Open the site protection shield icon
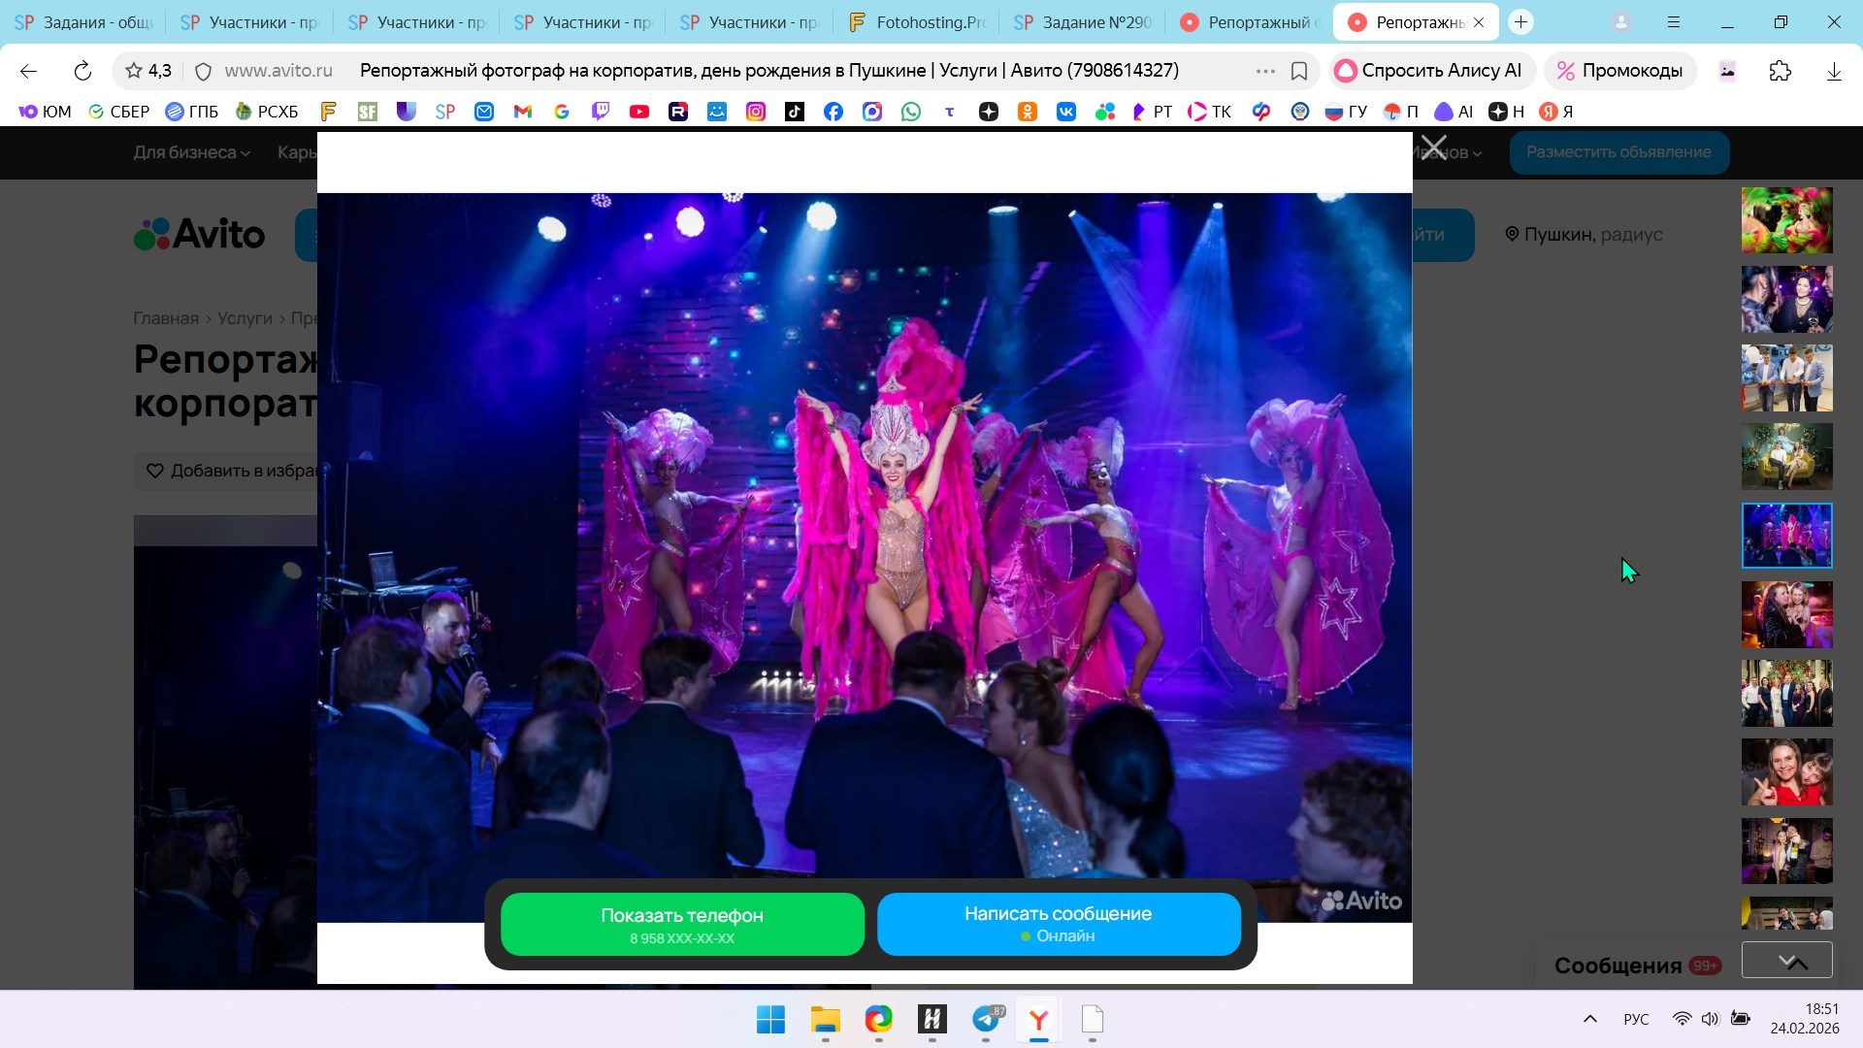Screen dimensions: 1863x1048 [203, 71]
